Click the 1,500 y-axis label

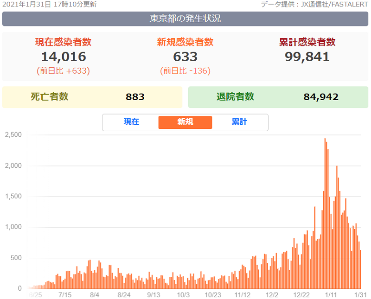click(x=13, y=197)
